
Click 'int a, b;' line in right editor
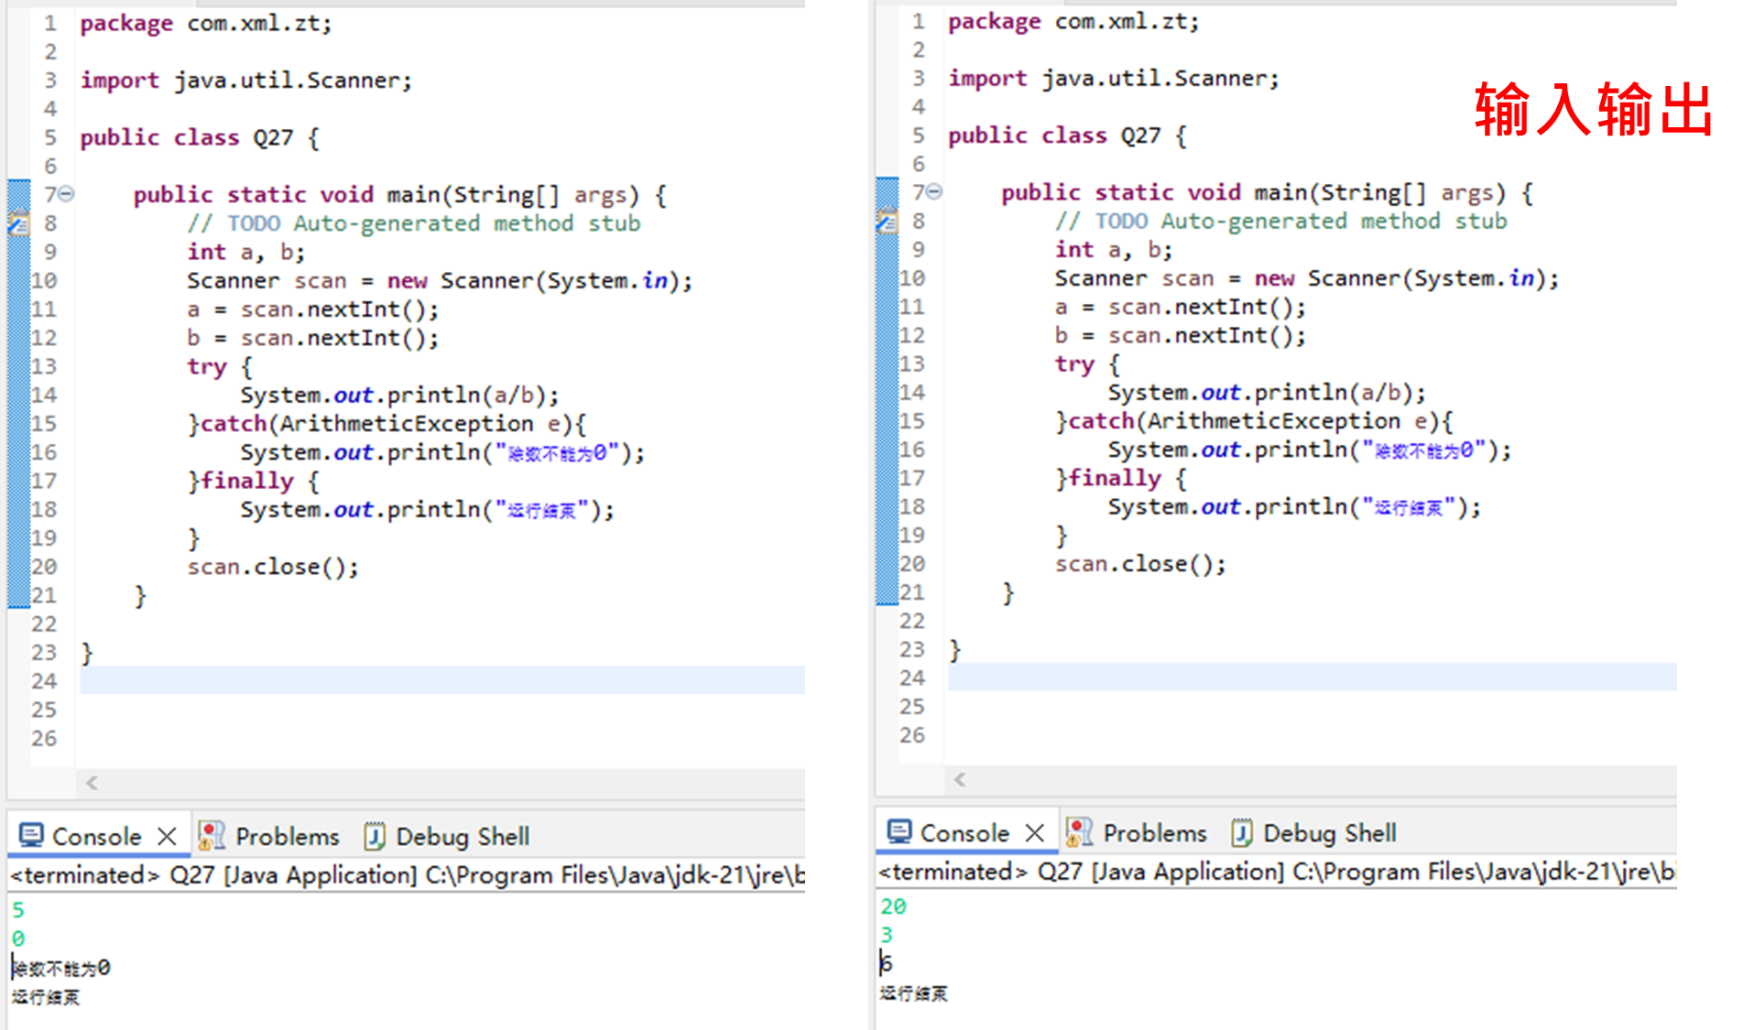1113,249
